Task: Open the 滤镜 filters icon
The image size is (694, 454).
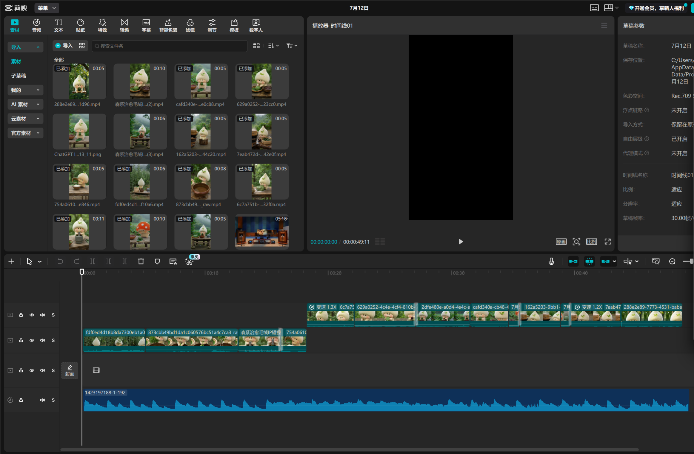Action: [x=190, y=26]
